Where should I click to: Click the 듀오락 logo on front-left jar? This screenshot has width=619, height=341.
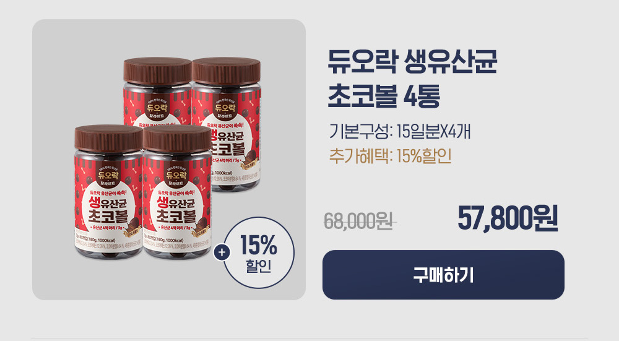tap(108, 175)
